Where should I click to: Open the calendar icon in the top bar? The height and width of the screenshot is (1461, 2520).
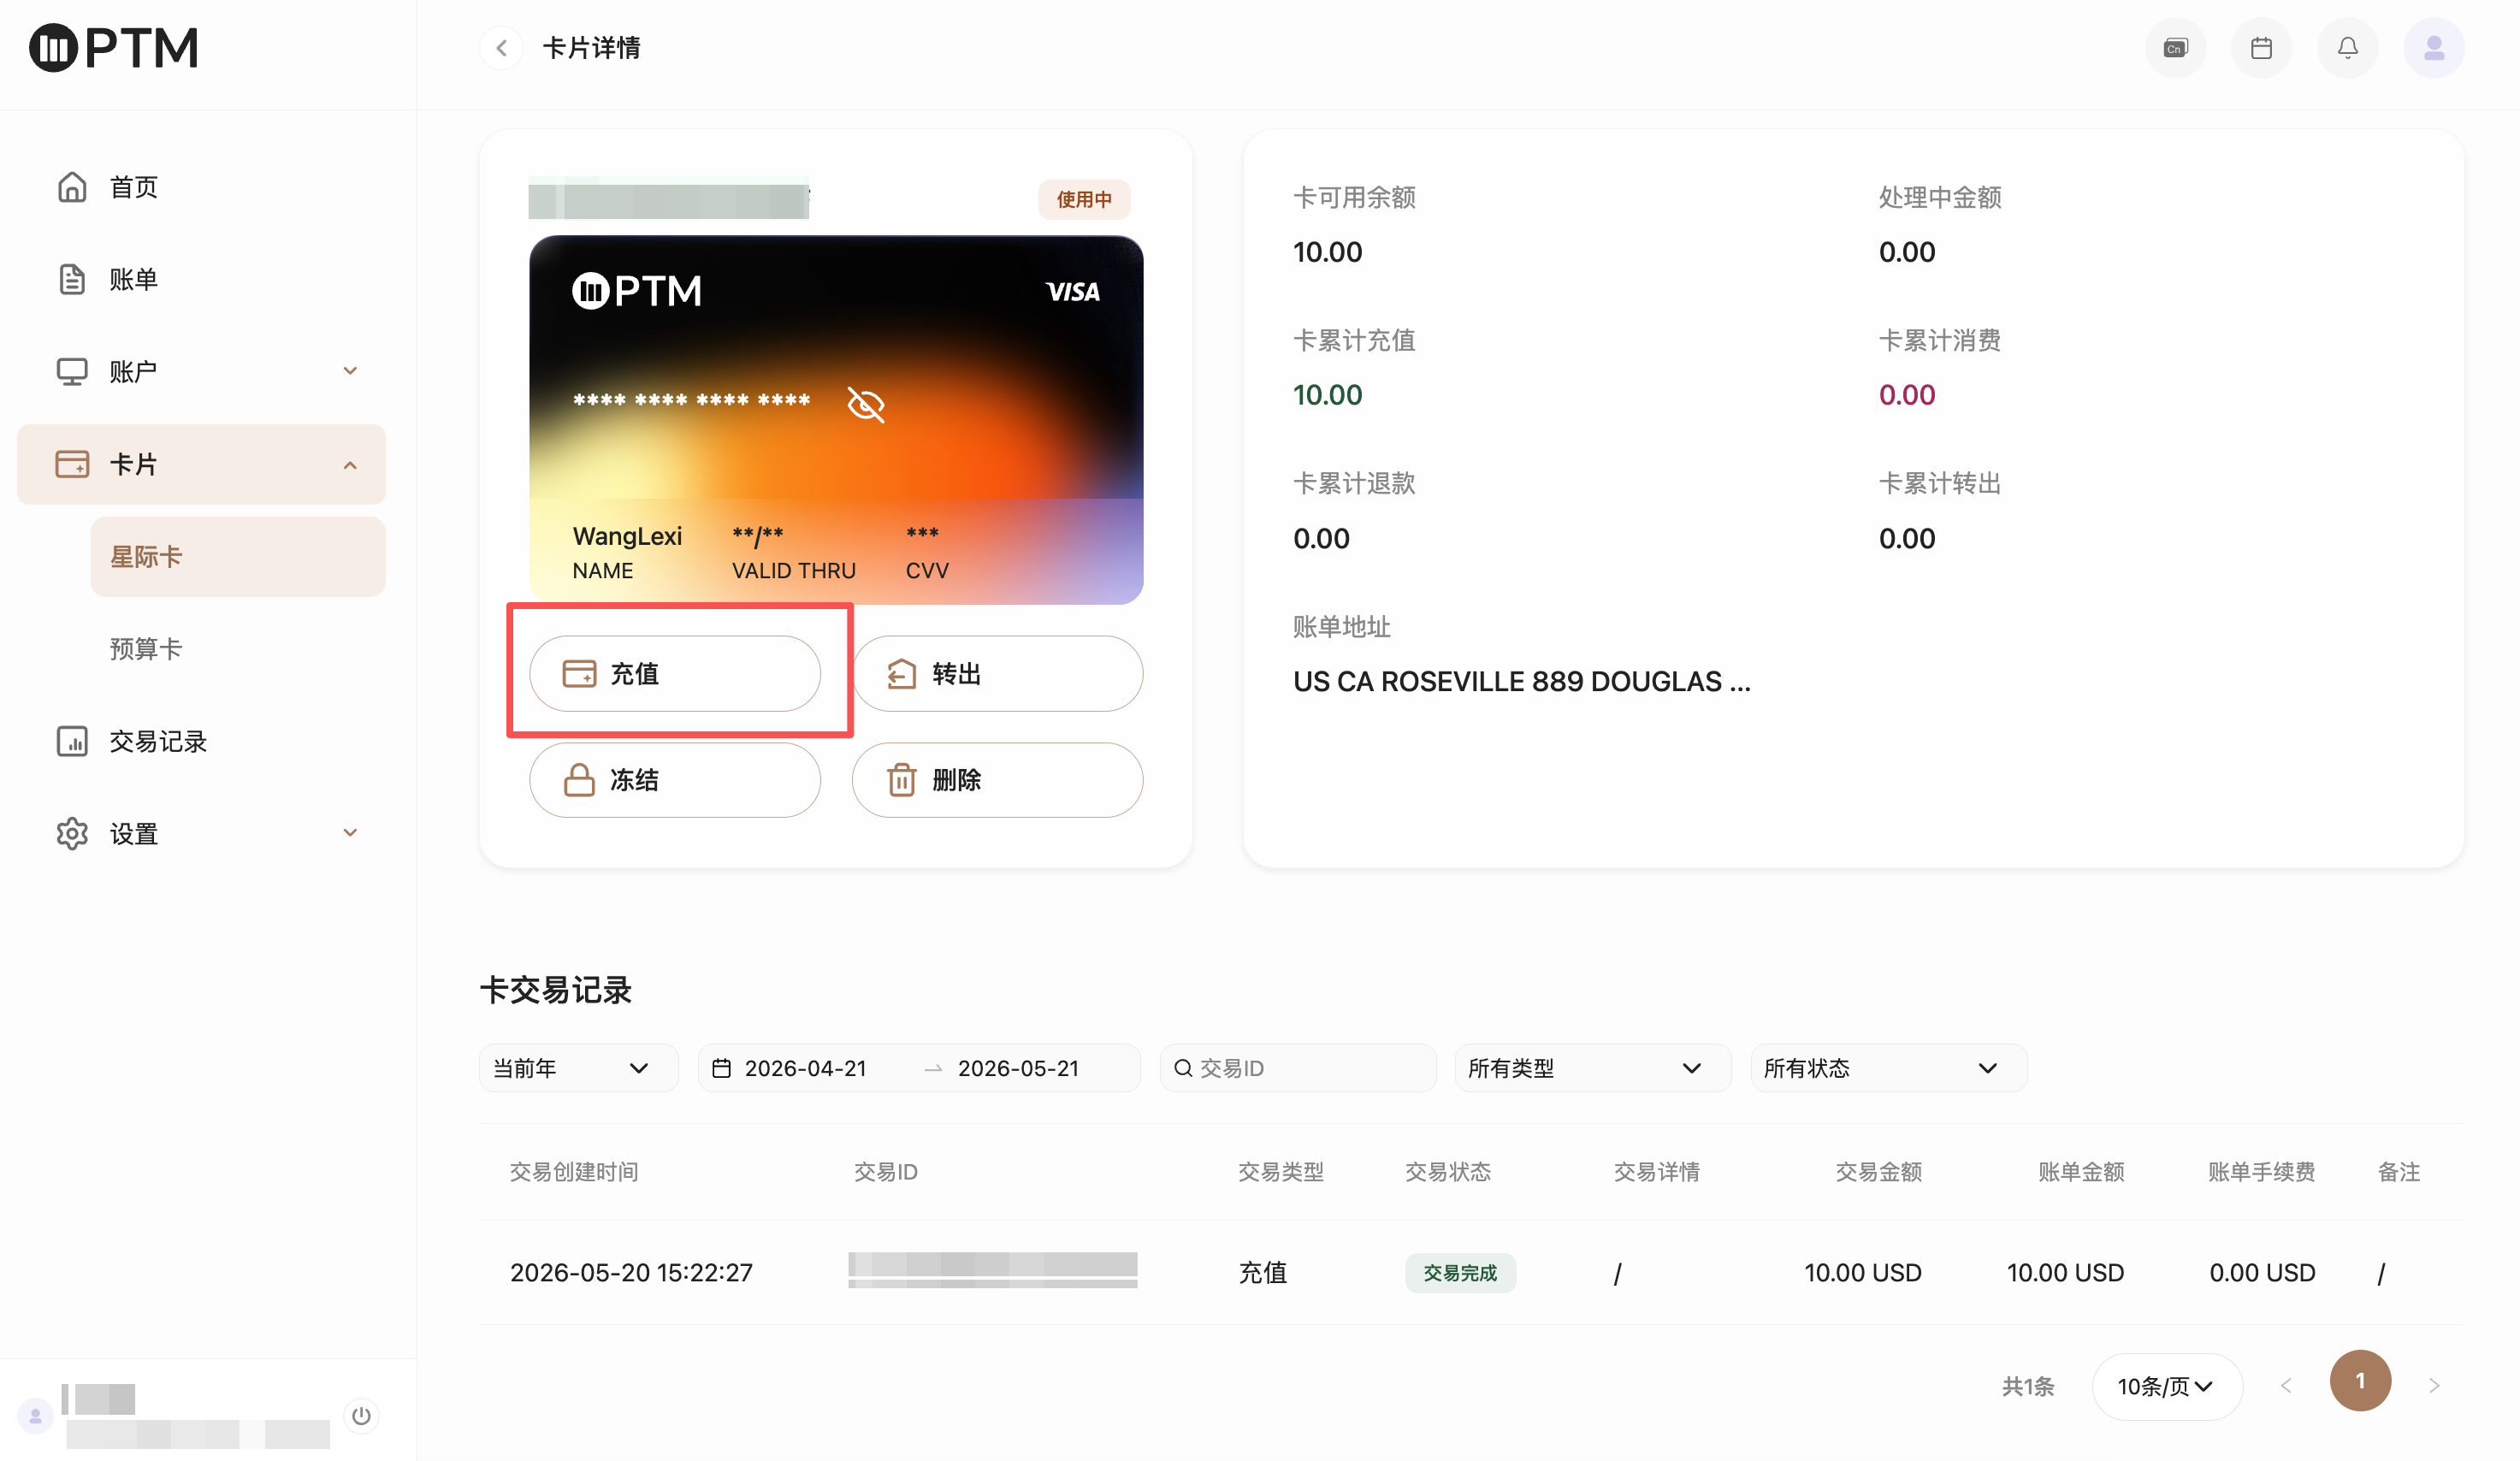coord(2261,47)
